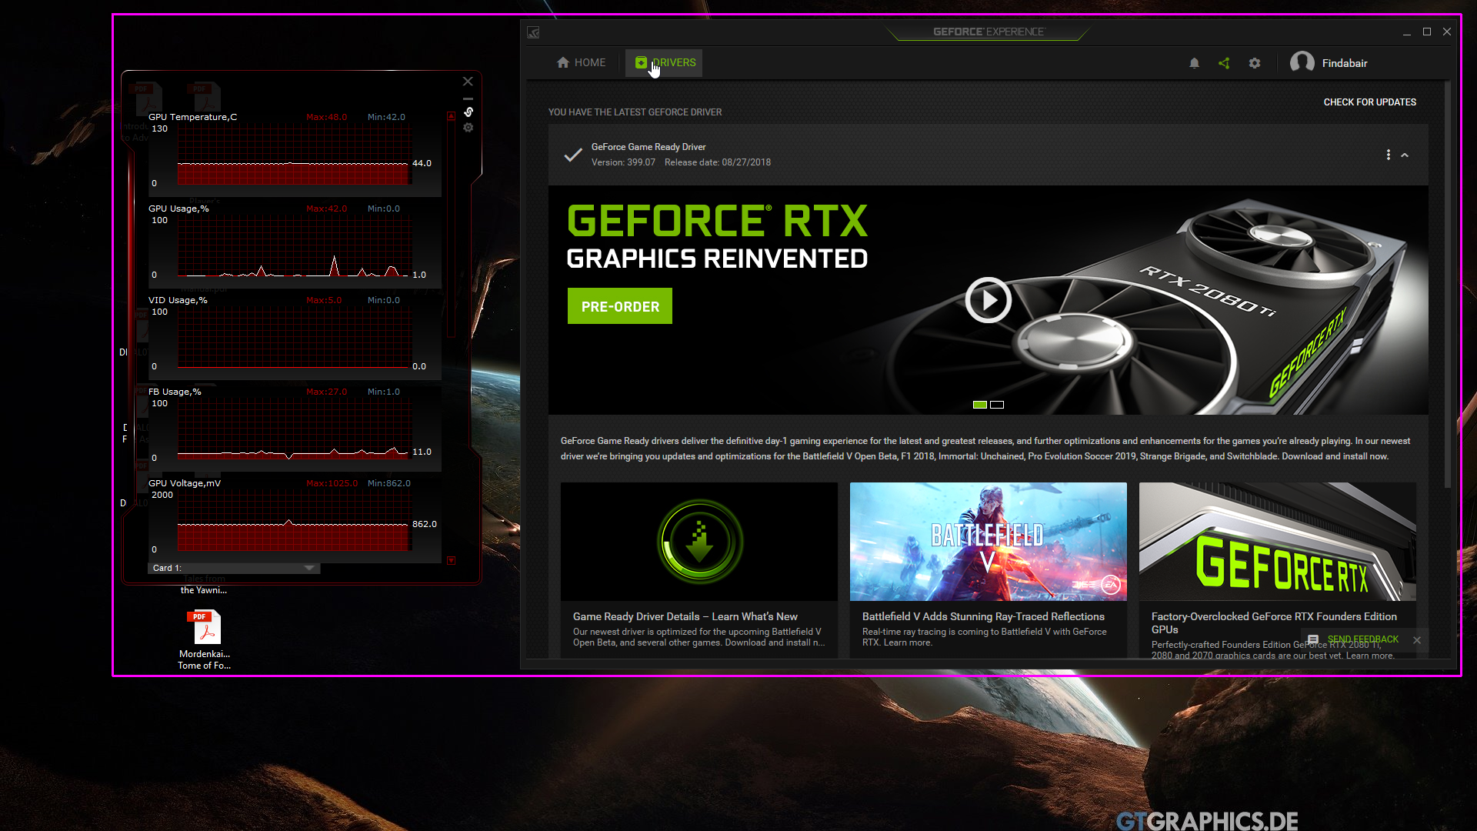Open the Card 1 dropdown
The width and height of the screenshot is (1477, 831).
point(233,568)
